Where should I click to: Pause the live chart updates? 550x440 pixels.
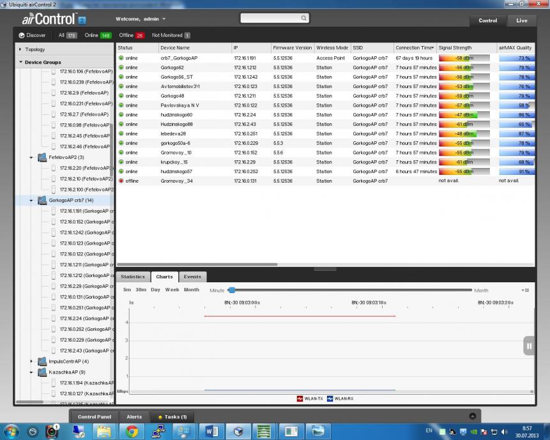click(x=529, y=346)
